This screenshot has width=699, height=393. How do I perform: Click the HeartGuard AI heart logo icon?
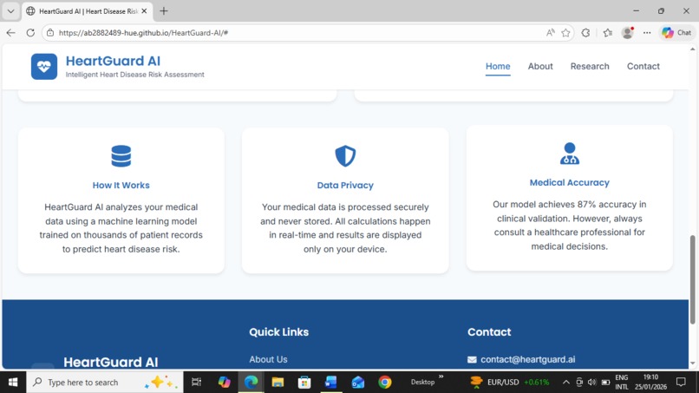pos(44,67)
